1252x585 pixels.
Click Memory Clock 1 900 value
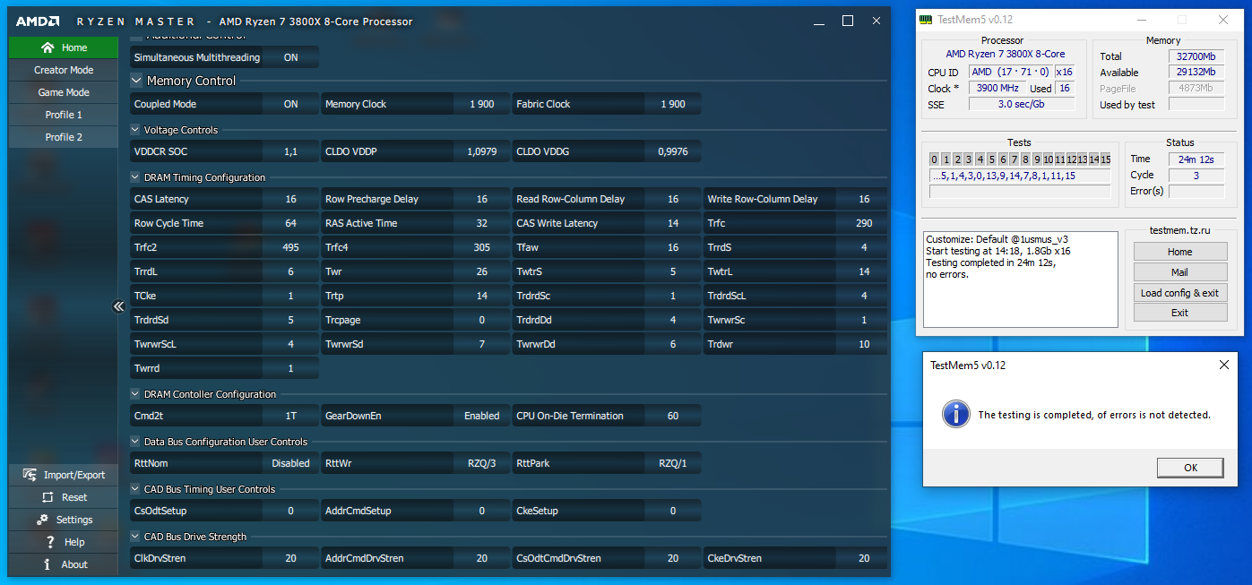[482, 104]
